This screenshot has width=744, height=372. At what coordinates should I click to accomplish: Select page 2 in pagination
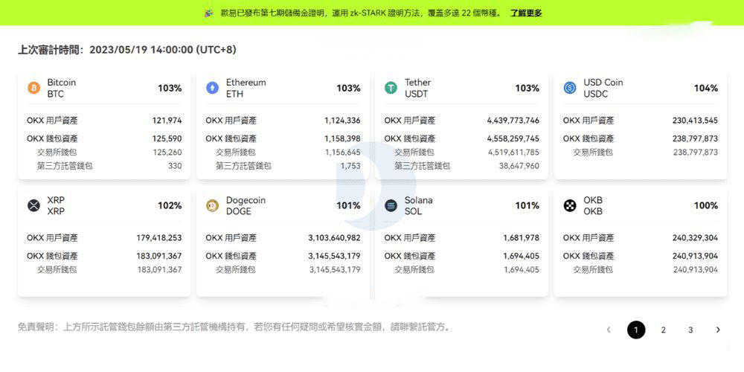[664, 330]
